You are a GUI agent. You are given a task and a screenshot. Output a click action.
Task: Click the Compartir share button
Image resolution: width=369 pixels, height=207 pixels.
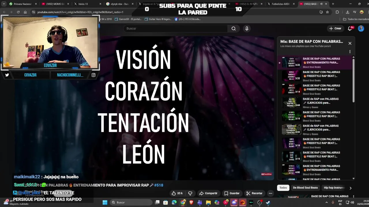click(x=208, y=193)
